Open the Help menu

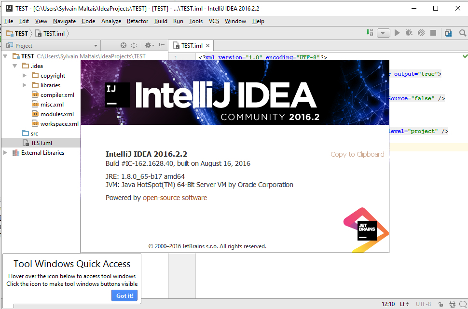tap(258, 21)
